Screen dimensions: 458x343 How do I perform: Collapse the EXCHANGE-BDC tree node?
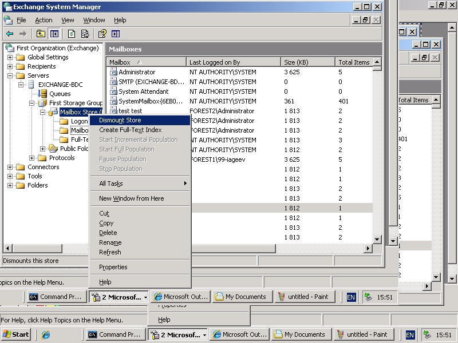[21, 85]
